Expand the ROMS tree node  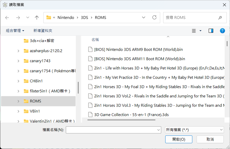pyautogui.click(x=18, y=101)
